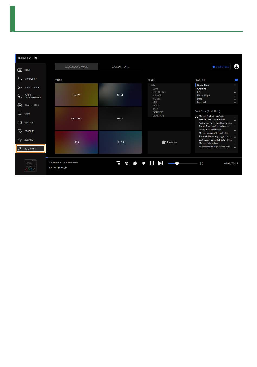Click the user account icon
The image size is (257, 367).
click(x=236, y=67)
